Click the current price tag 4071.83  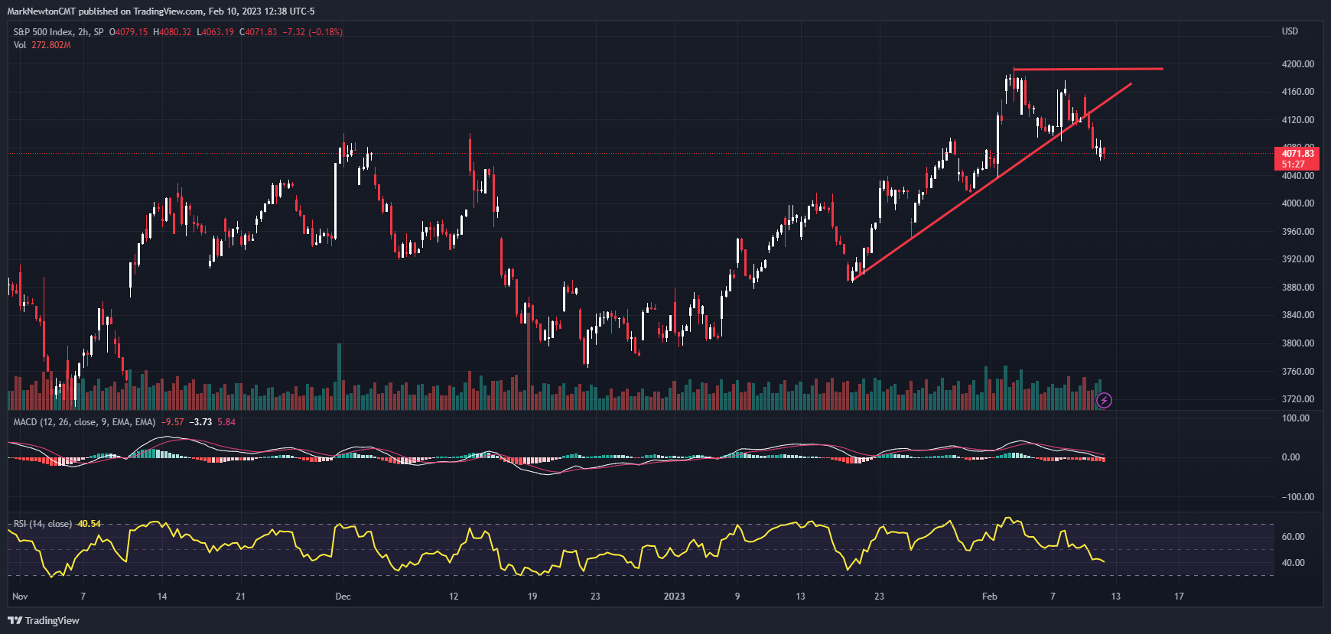1297,154
